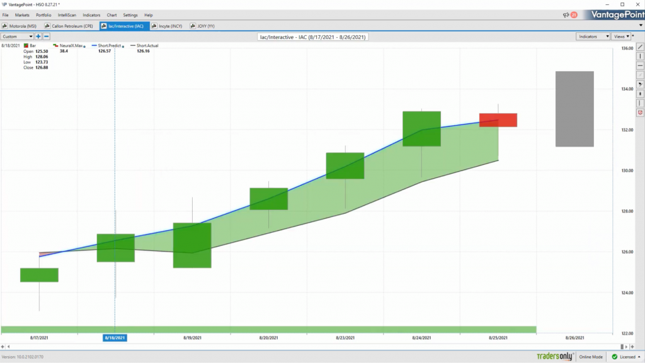Click the red shield icon in chart sidebar
The width and height of the screenshot is (645, 363).
640,113
